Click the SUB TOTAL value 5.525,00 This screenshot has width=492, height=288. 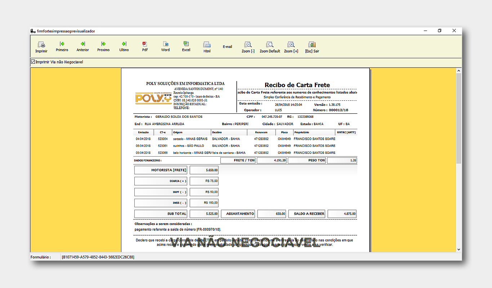pos(204,213)
